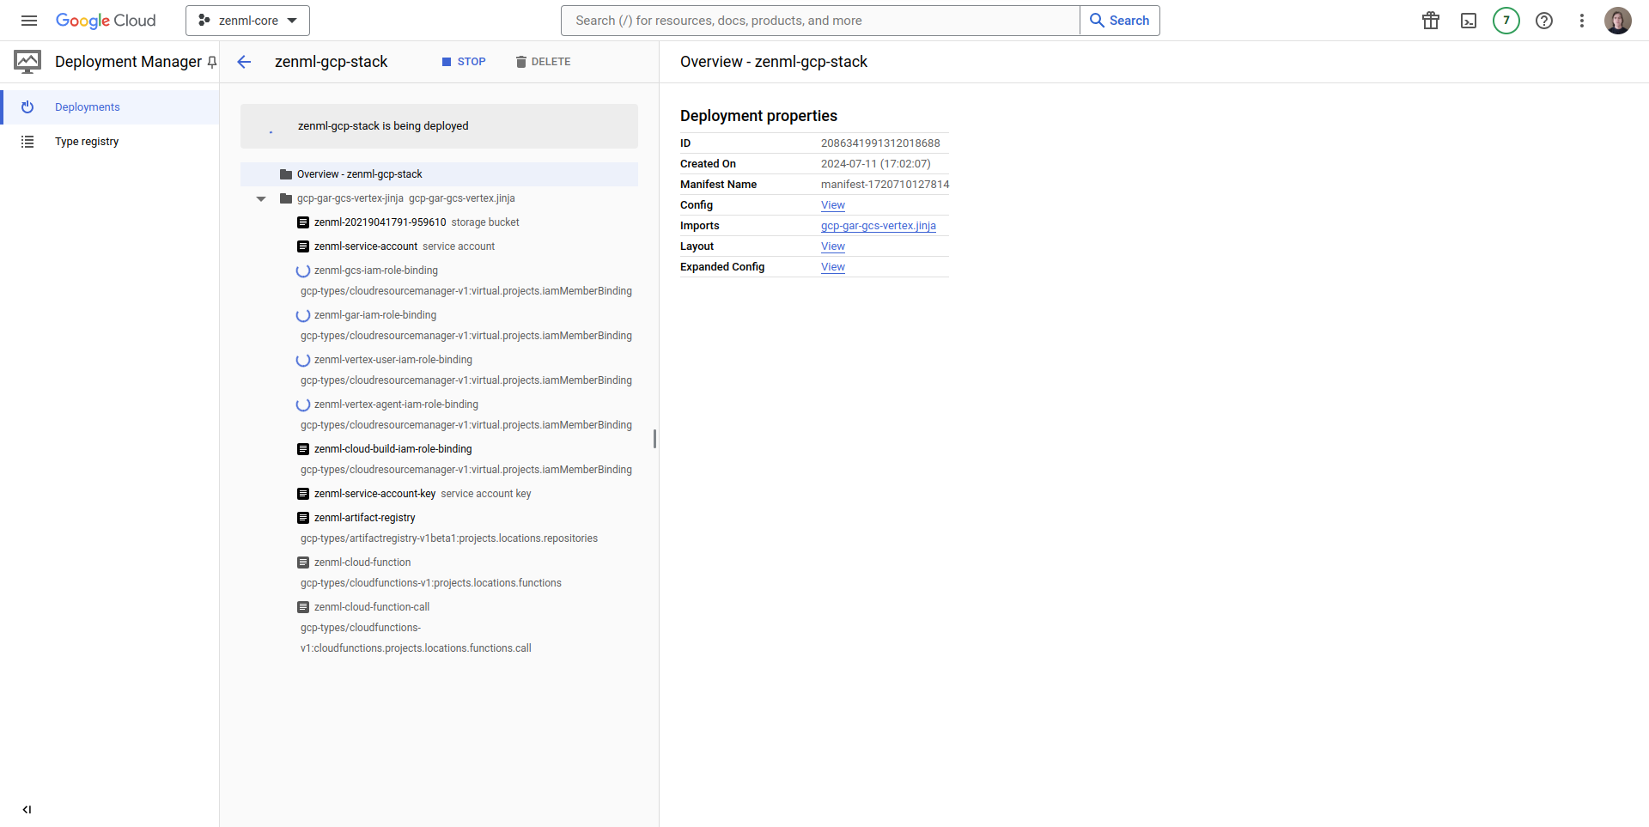Stop the zenml-gcp-stack deployment
Image resolution: width=1649 pixels, height=827 pixels.
point(464,61)
